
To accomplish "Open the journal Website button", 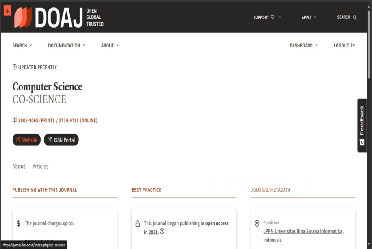I will tap(26, 140).
